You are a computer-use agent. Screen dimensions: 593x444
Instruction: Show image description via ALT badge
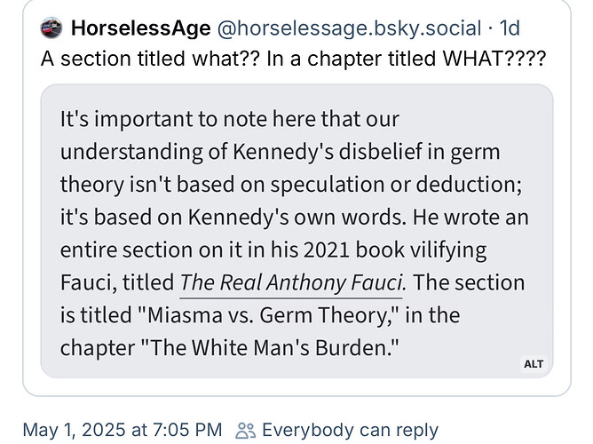(534, 364)
